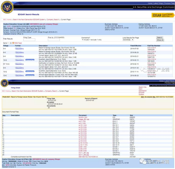
Task: Click the Show All button
Action: pos(160,40)
